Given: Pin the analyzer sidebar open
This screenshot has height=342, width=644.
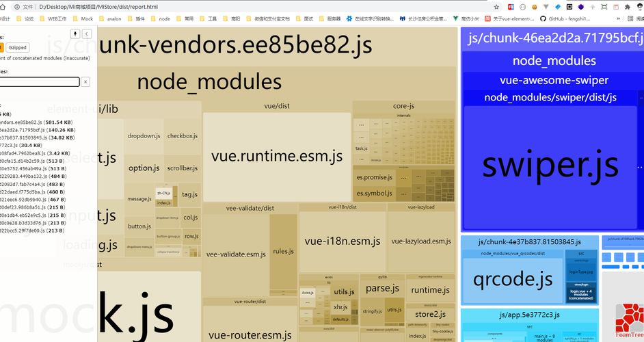Looking at the screenshot, I should point(75,34).
